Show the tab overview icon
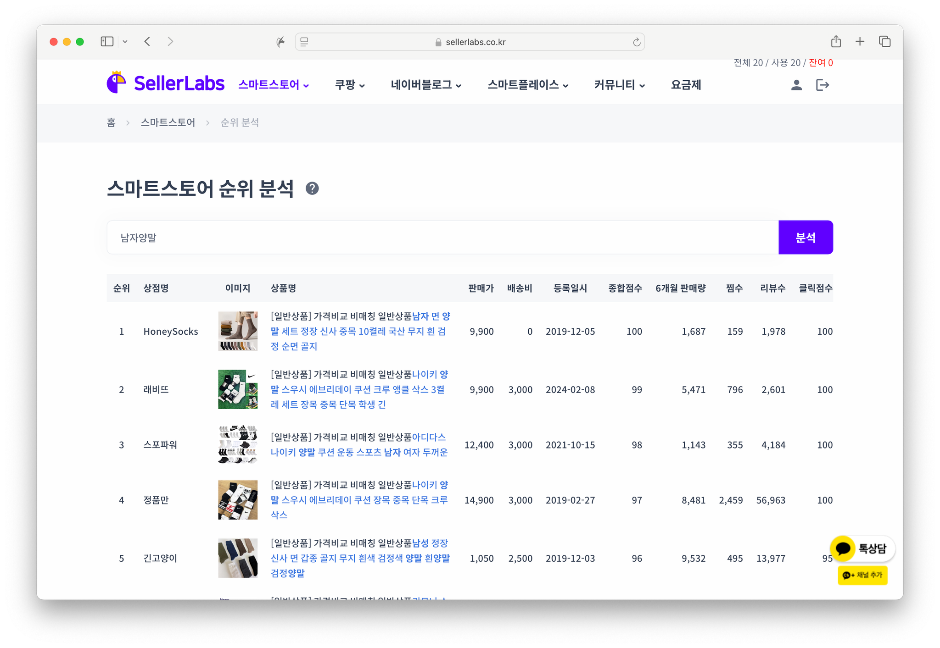The image size is (940, 648). [884, 42]
